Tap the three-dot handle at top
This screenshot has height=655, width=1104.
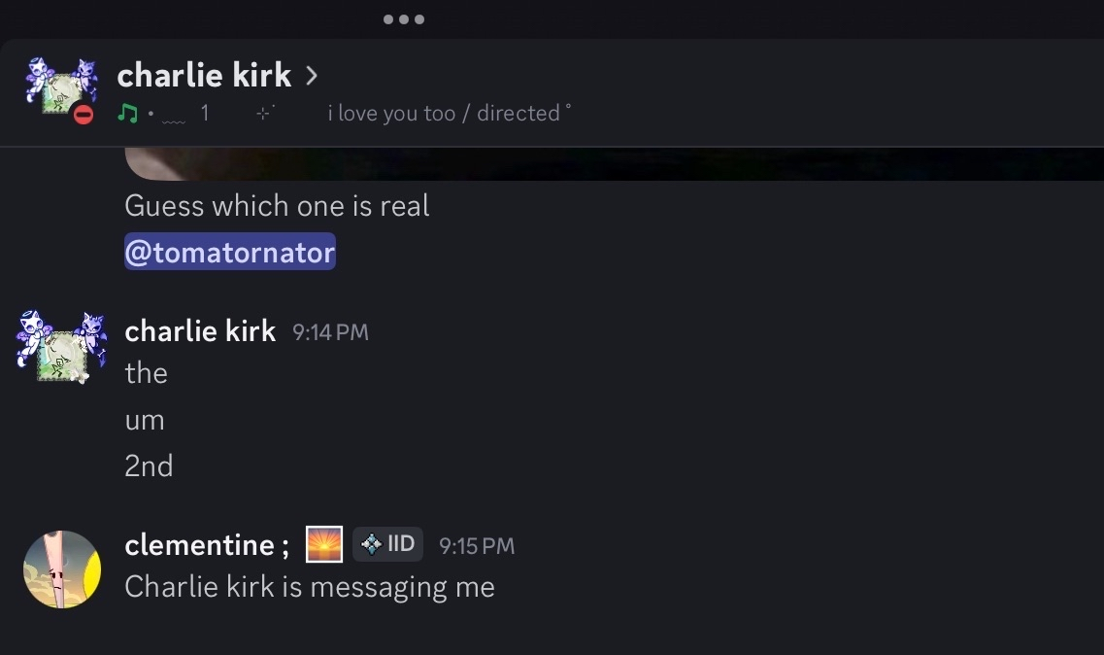[x=403, y=19]
